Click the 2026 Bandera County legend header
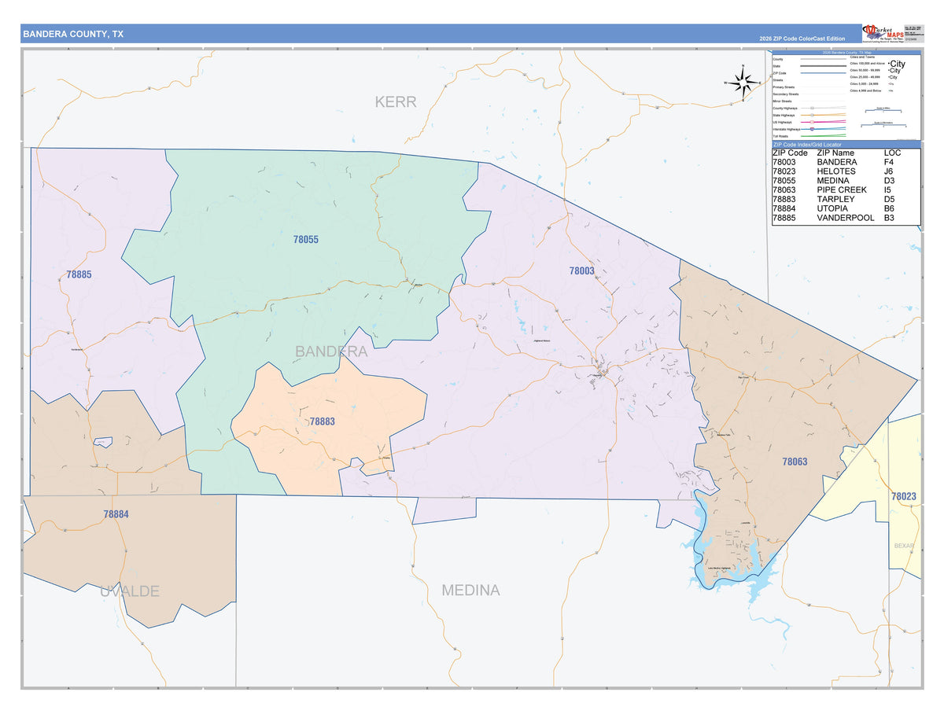Viewport: 944px width, 714px height. [846, 53]
